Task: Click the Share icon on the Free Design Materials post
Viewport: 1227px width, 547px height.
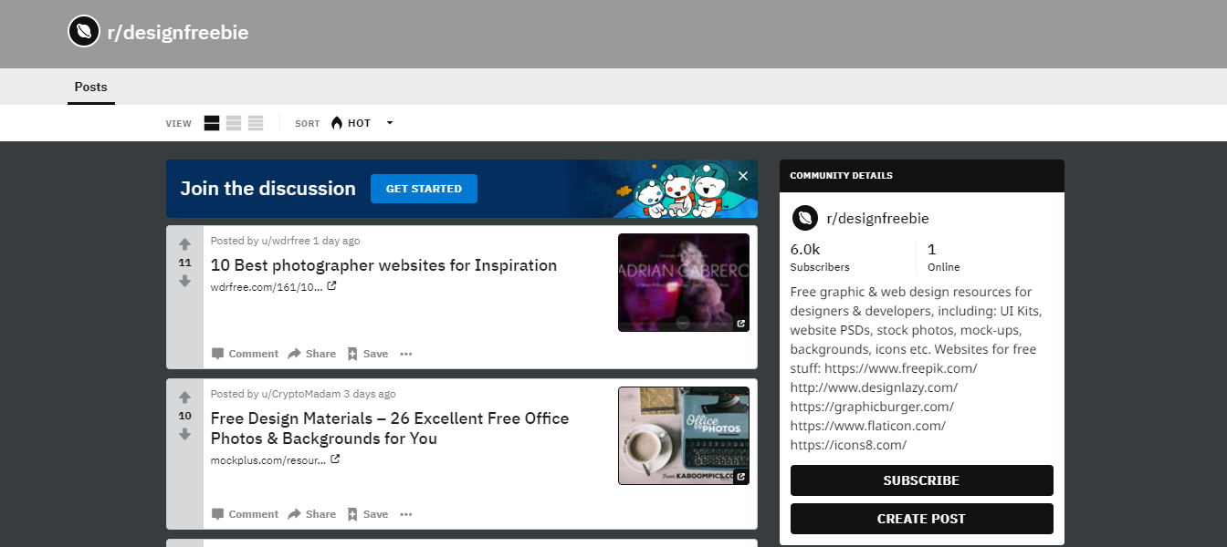Action: point(296,513)
